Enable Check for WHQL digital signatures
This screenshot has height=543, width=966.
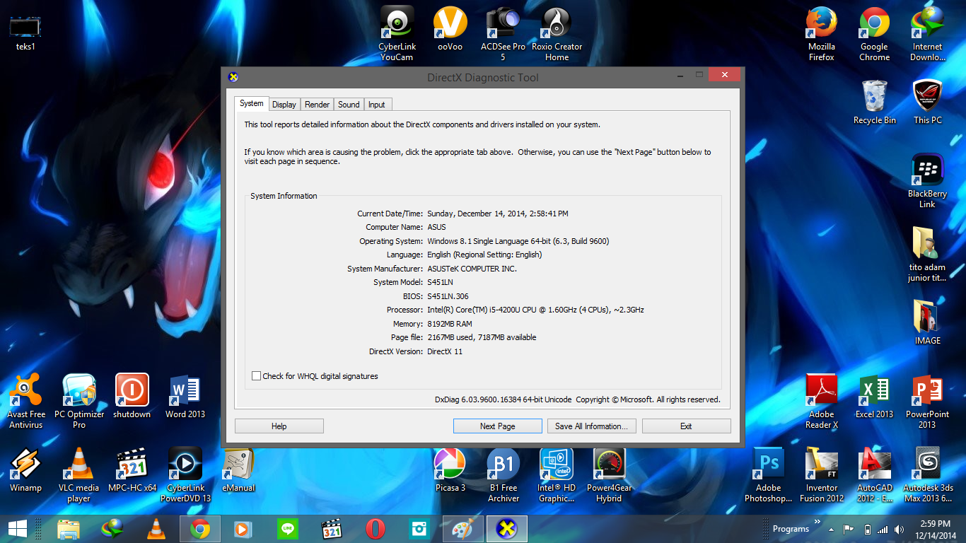[x=257, y=376]
